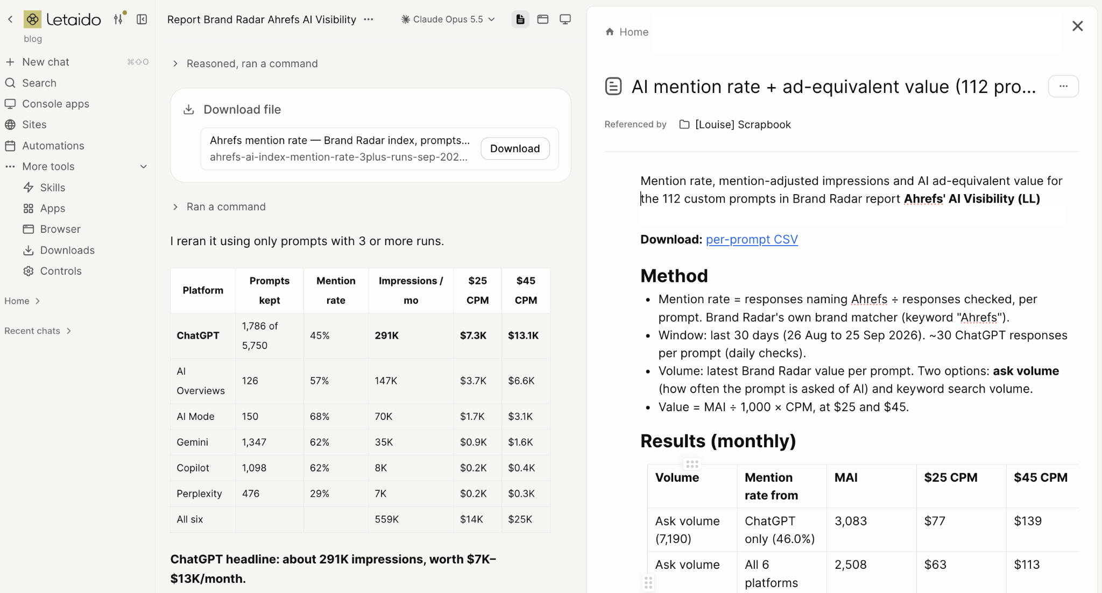Open chat title more options ellipsis
Screen dimensions: 1102x593
[369, 19]
